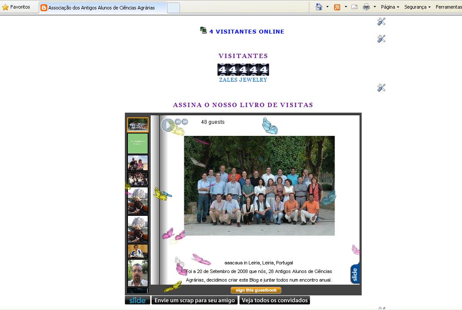Expand the print options dropdown arrow

[375, 7]
